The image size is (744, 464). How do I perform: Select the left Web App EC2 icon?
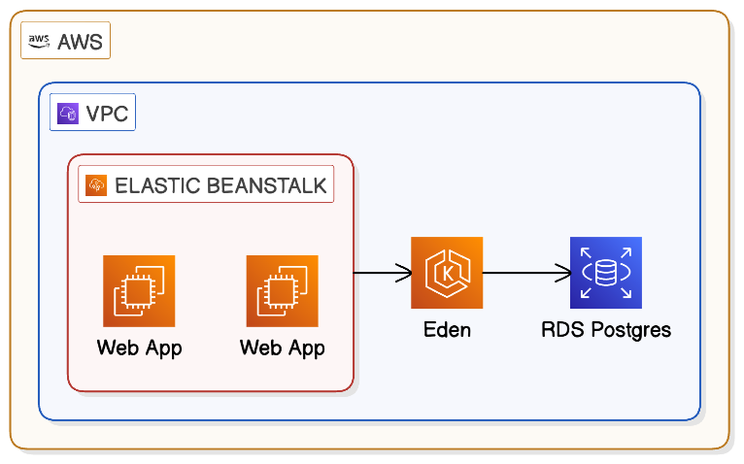point(139,291)
